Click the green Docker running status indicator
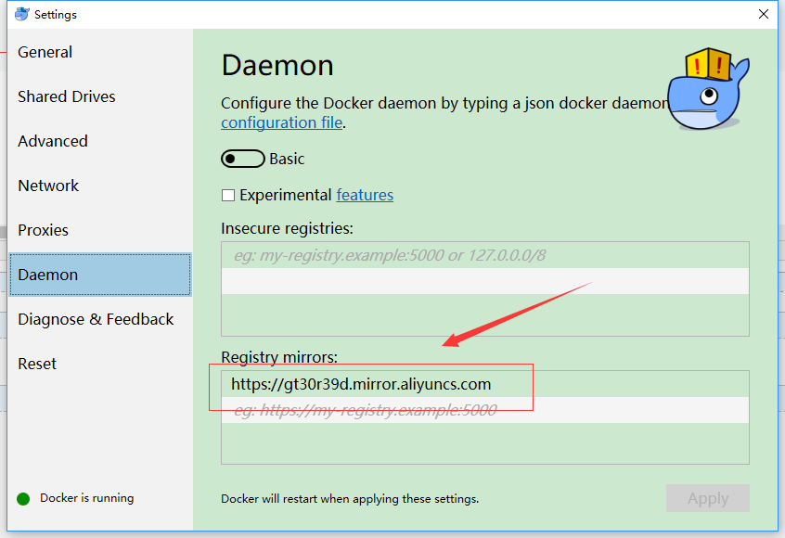Image resolution: width=785 pixels, height=538 pixels. point(23,498)
